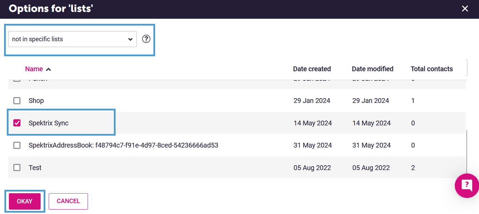
Task: Select the SpektrixAddressBook f48794c7 list name
Action: 123,146
